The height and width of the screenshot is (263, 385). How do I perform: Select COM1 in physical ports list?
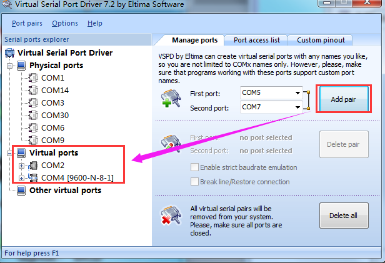click(52, 78)
